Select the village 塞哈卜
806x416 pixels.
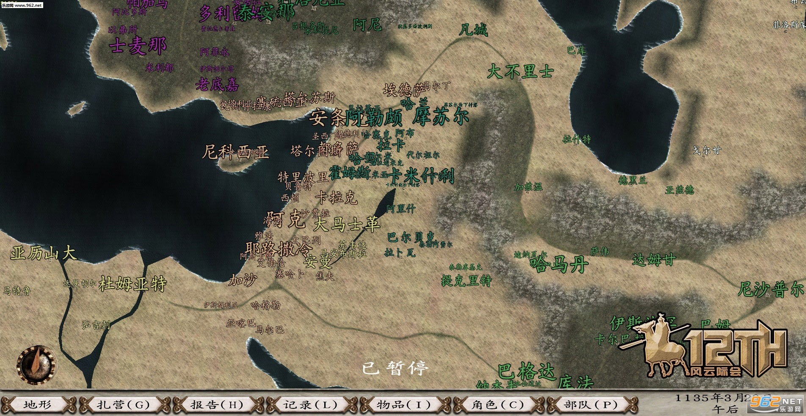290,274
